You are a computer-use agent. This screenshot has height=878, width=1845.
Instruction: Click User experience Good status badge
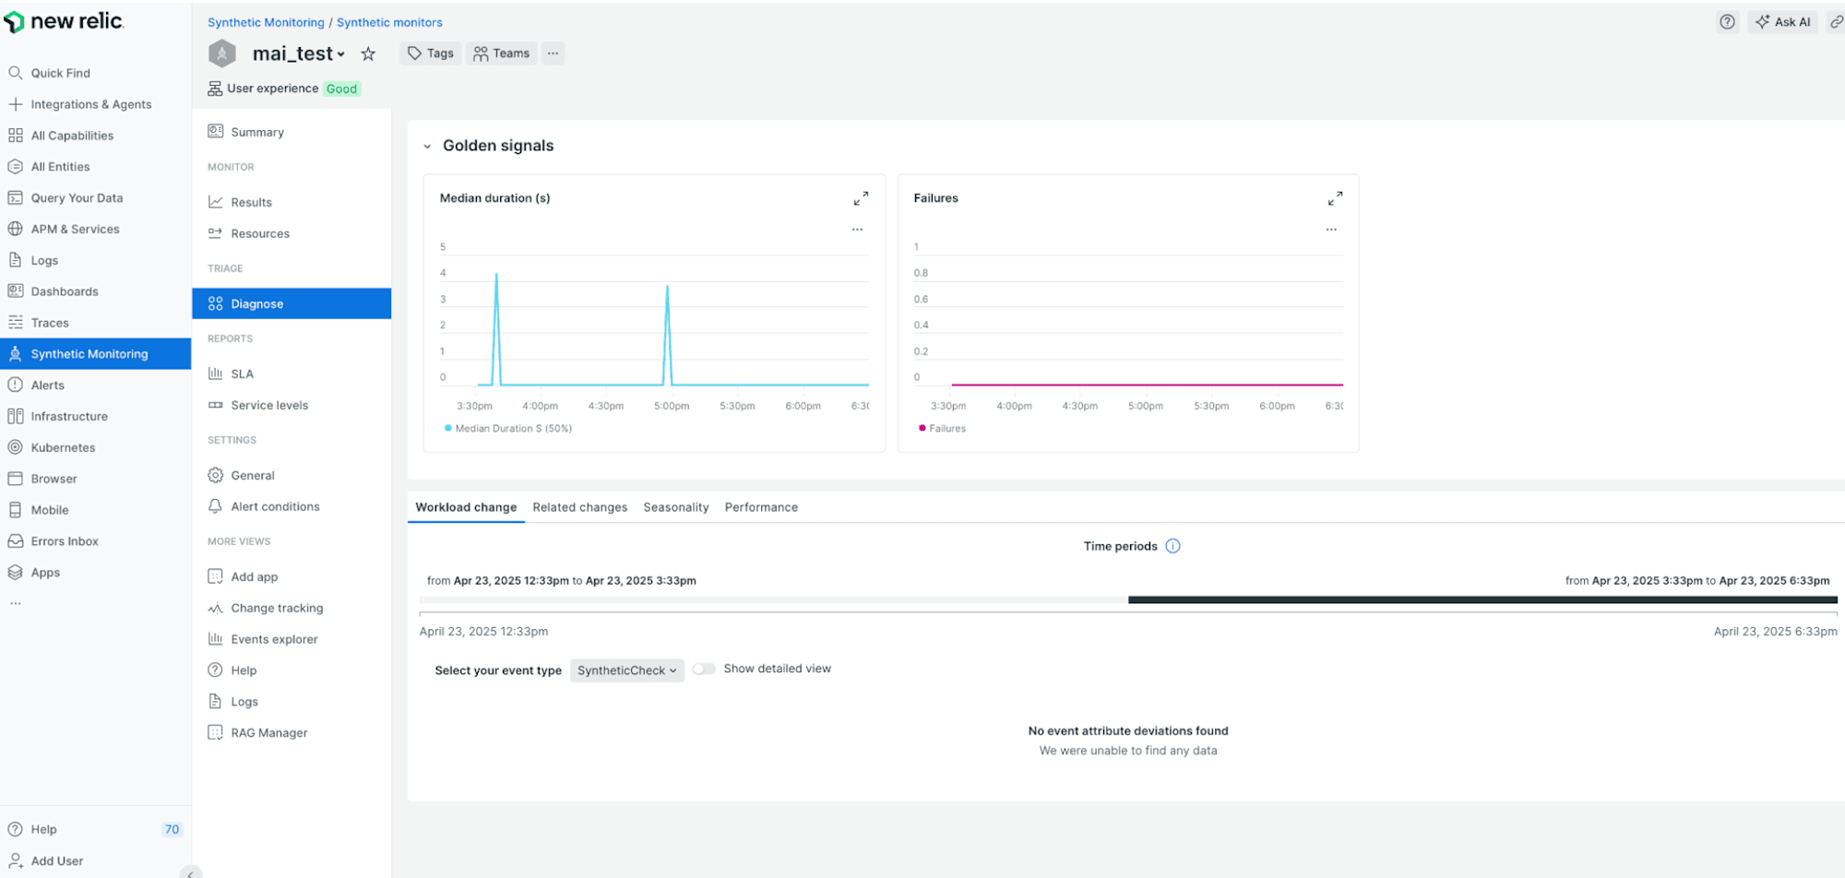point(341,89)
